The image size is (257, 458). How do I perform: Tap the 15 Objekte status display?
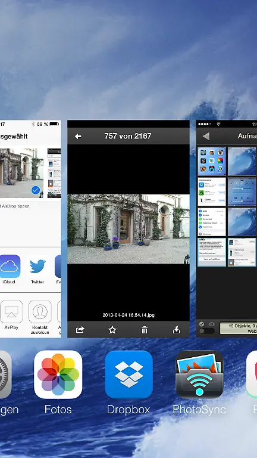238,329
